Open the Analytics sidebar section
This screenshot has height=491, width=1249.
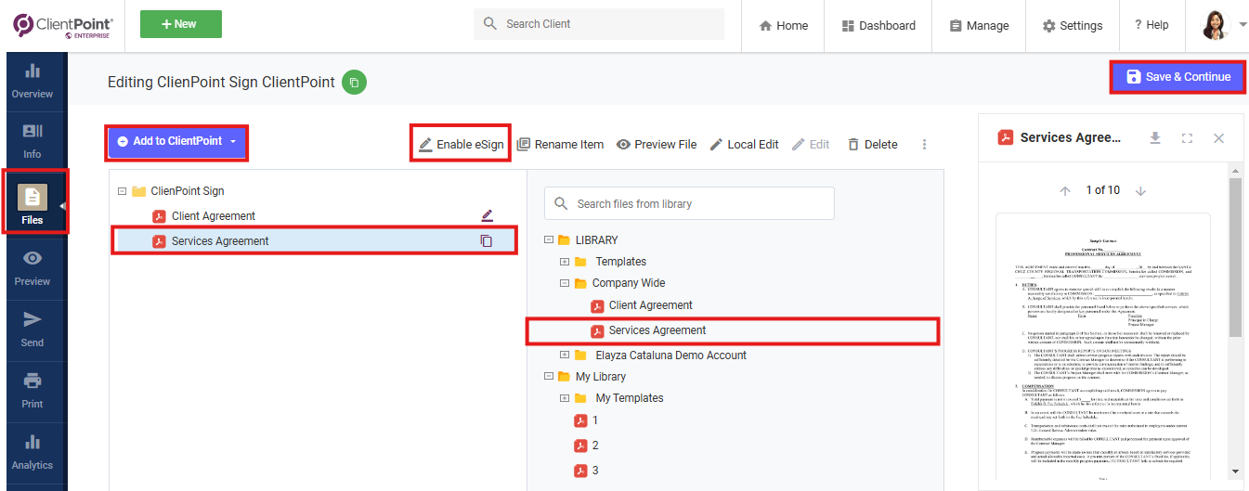[x=33, y=452]
